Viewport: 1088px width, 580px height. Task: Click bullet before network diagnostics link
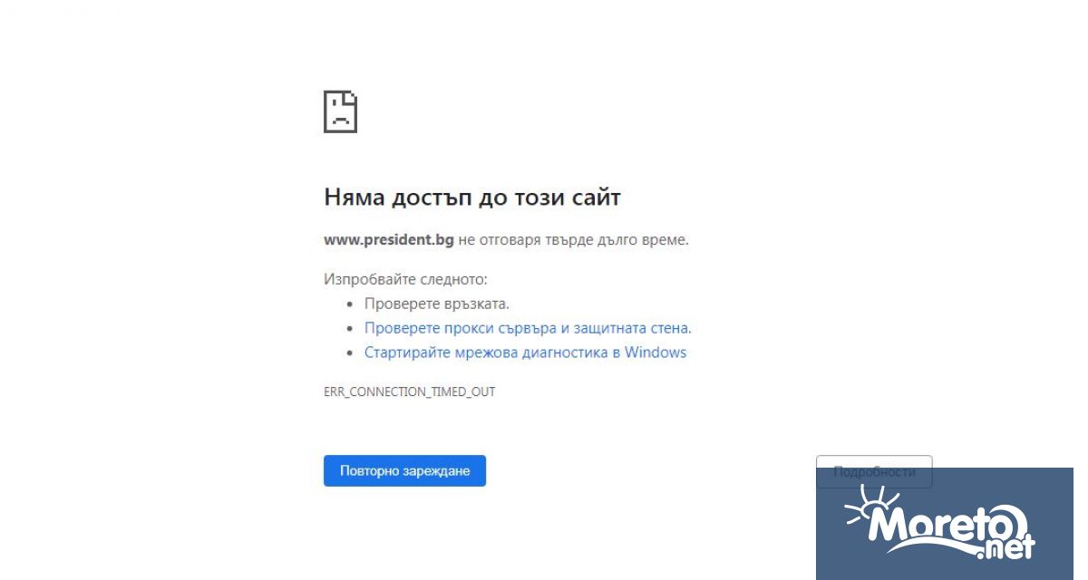[350, 353]
